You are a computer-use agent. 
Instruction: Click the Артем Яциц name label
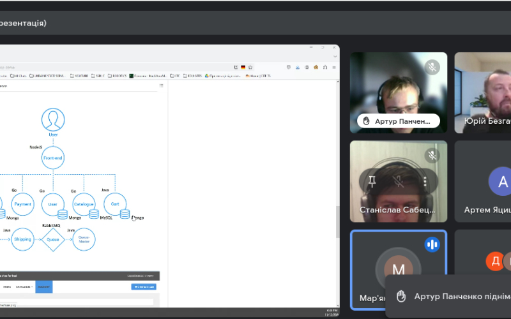(x=487, y=210)
